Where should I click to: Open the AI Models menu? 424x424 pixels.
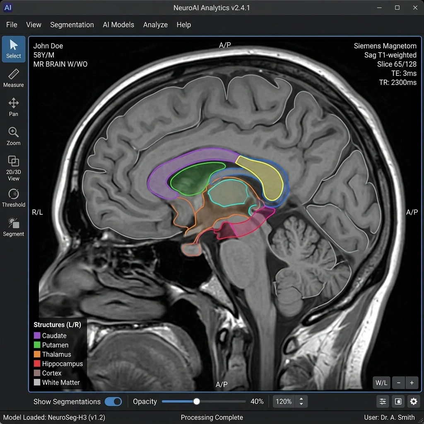(x=118, y=24)
